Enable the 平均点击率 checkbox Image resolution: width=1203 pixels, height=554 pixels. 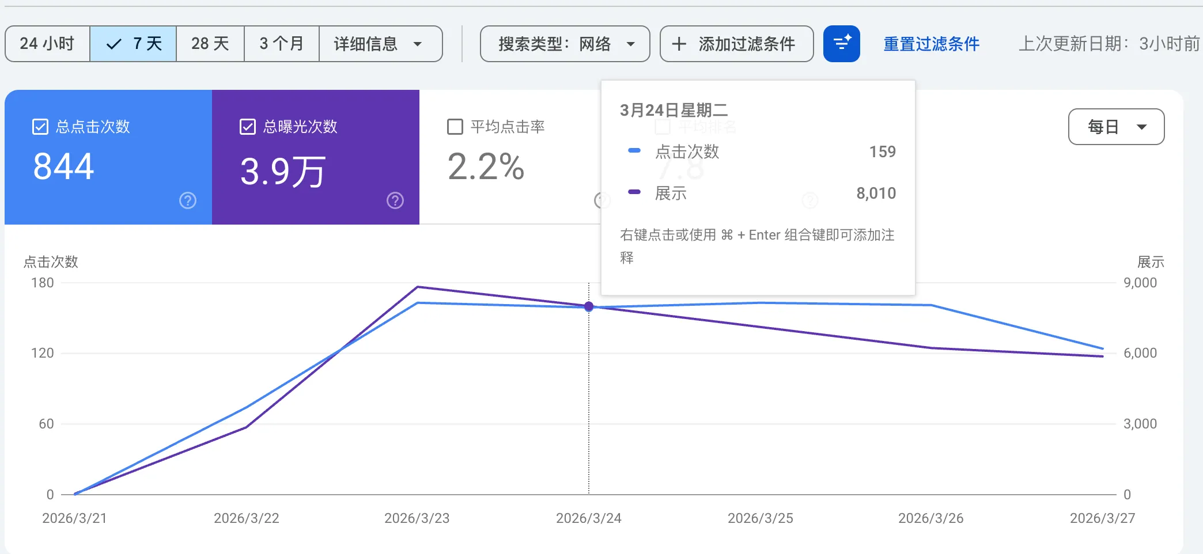[455, 126]
